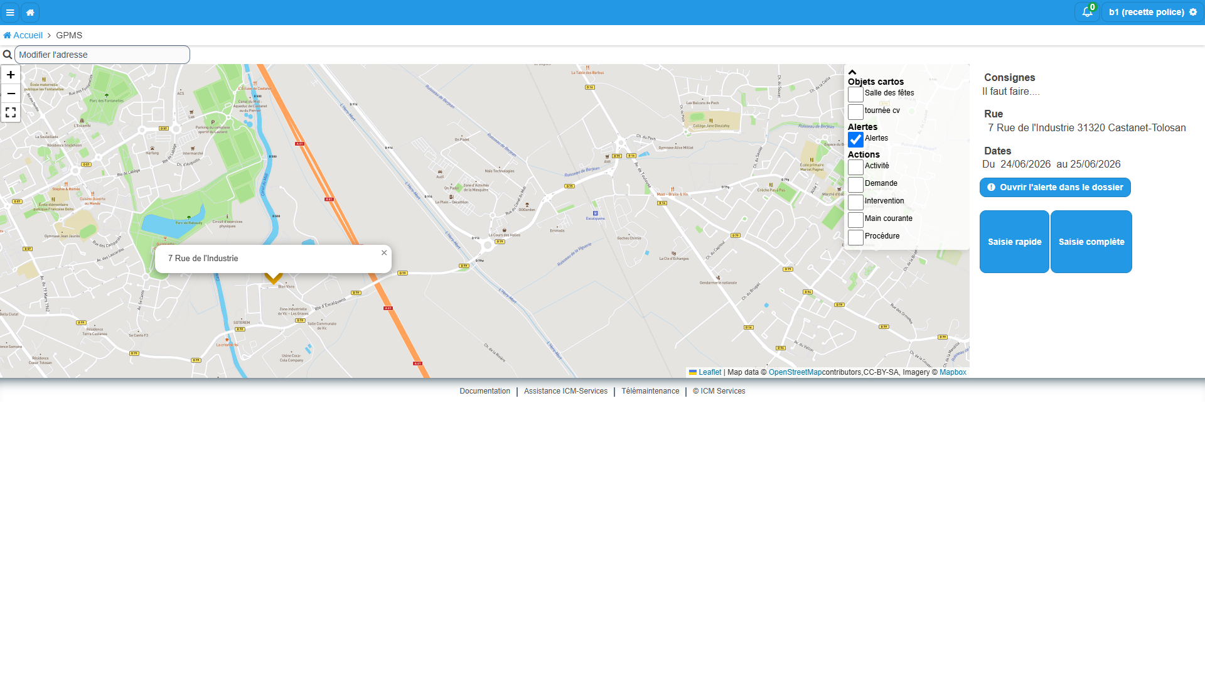Click Ouvrir l'alerte dans le dossier

[1055, 187]
